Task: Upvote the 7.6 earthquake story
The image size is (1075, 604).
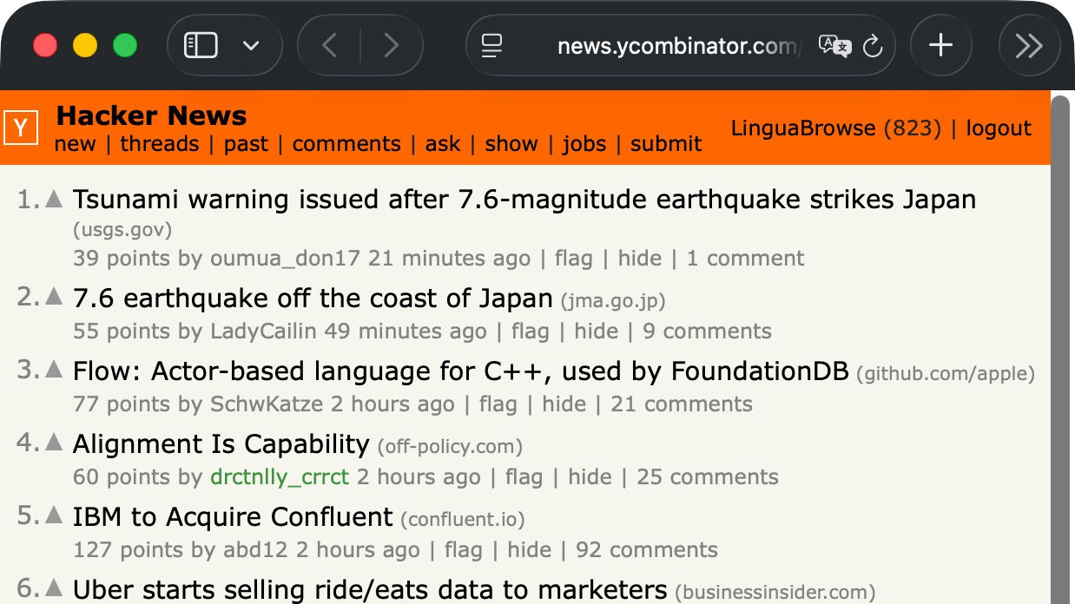Action: click(x=54, y=296)
